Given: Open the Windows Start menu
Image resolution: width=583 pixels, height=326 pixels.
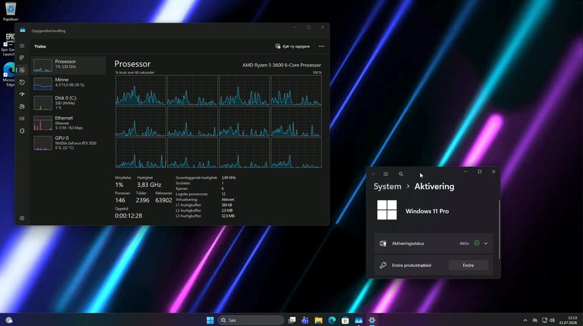Looking at the screenshot, I should click(x=210, y=320).
